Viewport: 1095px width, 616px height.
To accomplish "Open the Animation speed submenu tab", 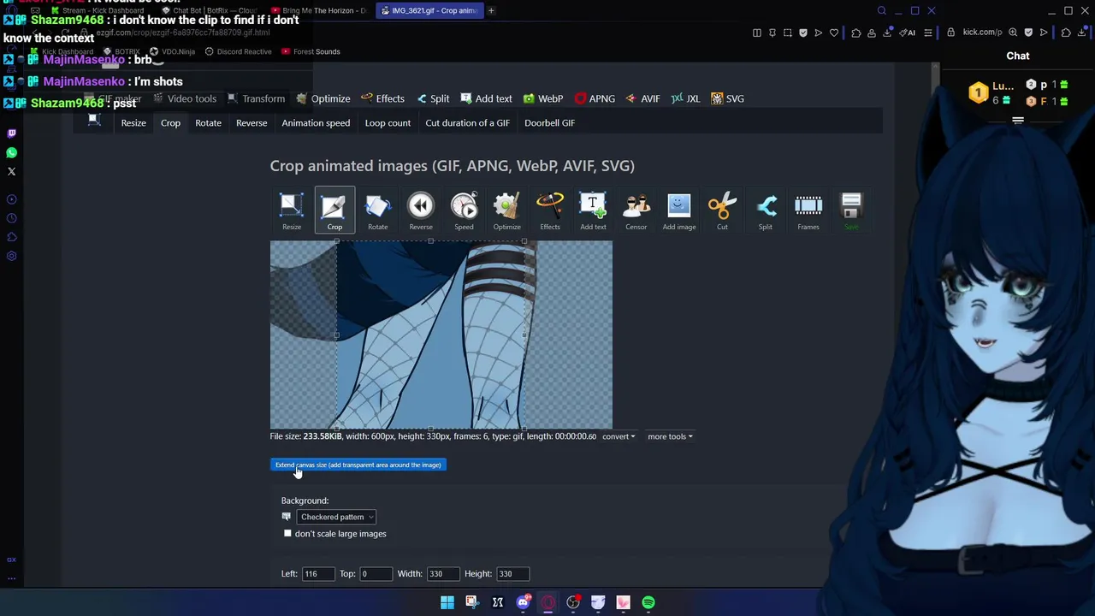I will [316, 122].
